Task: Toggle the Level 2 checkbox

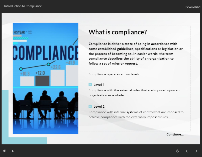Action: coord(90,106)
